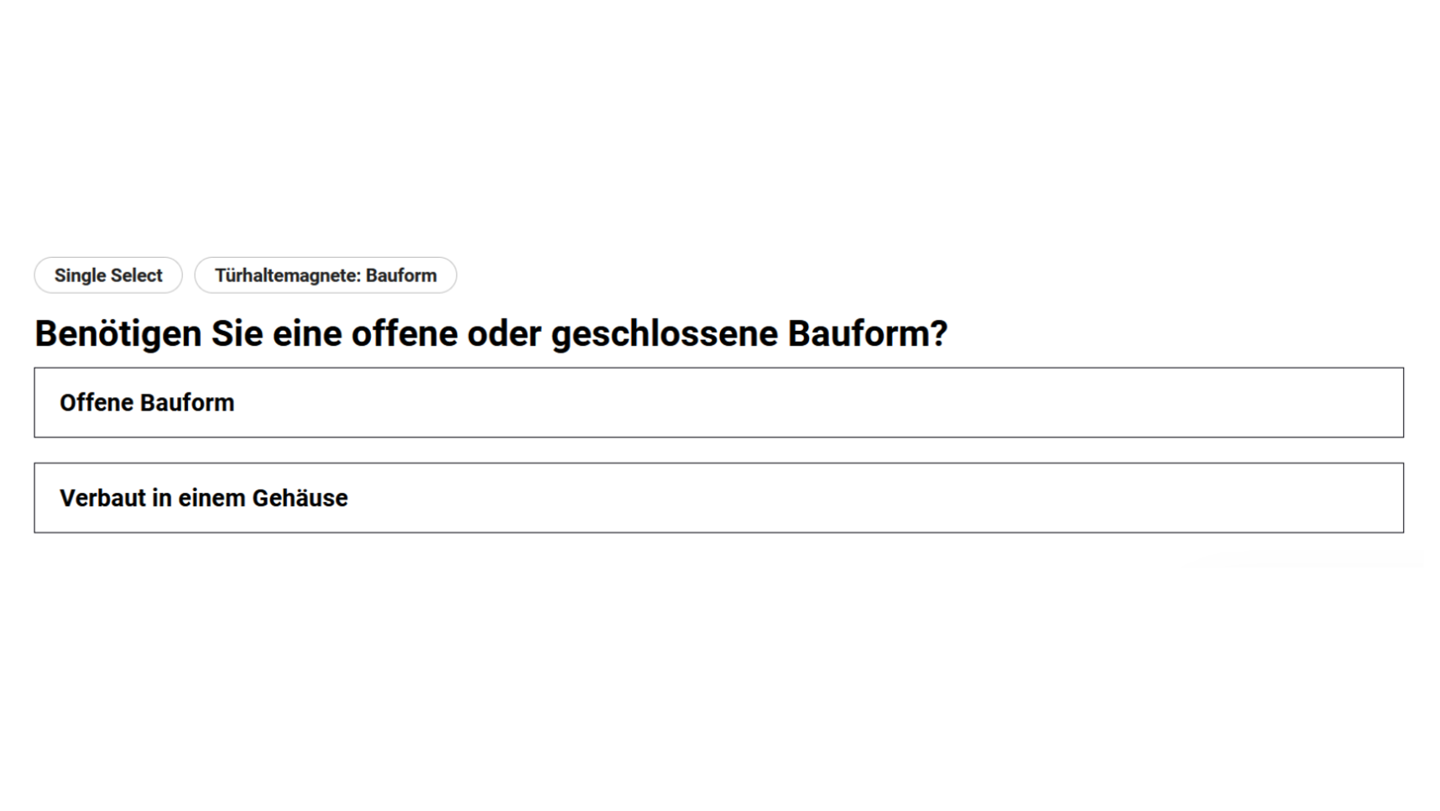Select the Offene Bauform option
The height and width of the screenshot is (811, 1440).
point(718,402)
